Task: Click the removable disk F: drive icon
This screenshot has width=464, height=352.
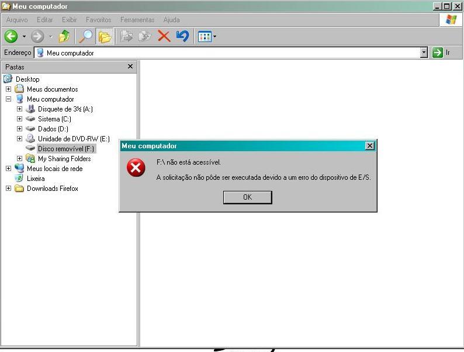Action: pos(30,148)
